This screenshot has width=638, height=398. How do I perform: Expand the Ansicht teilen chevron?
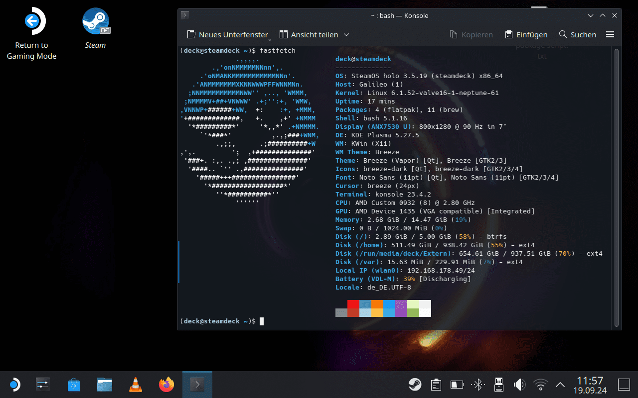pos(346,35)
